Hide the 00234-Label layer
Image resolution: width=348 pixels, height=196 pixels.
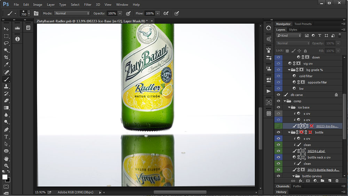click(278, 151)
